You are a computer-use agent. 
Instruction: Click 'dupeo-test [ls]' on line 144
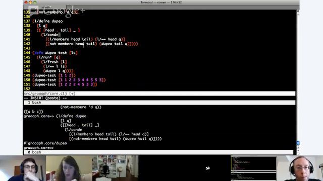click(x=62, y=53)
